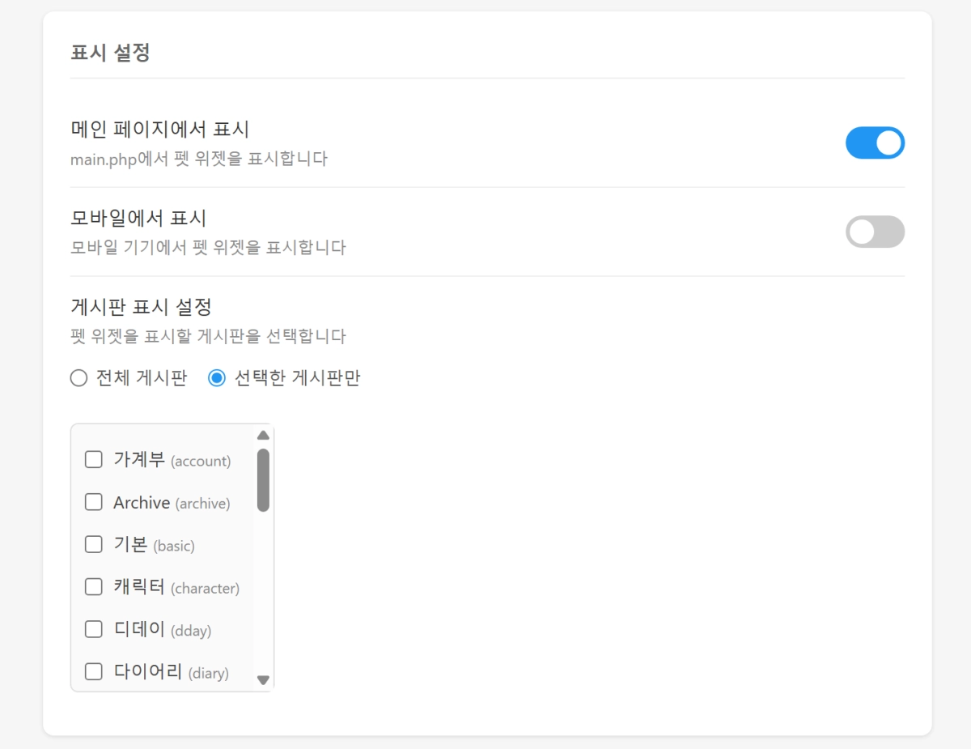Click the board list scrollbar thumb

click(263, 480)
